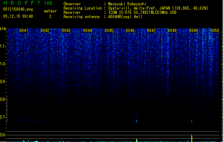Click the 0048 time marker

tap(172, 31)
